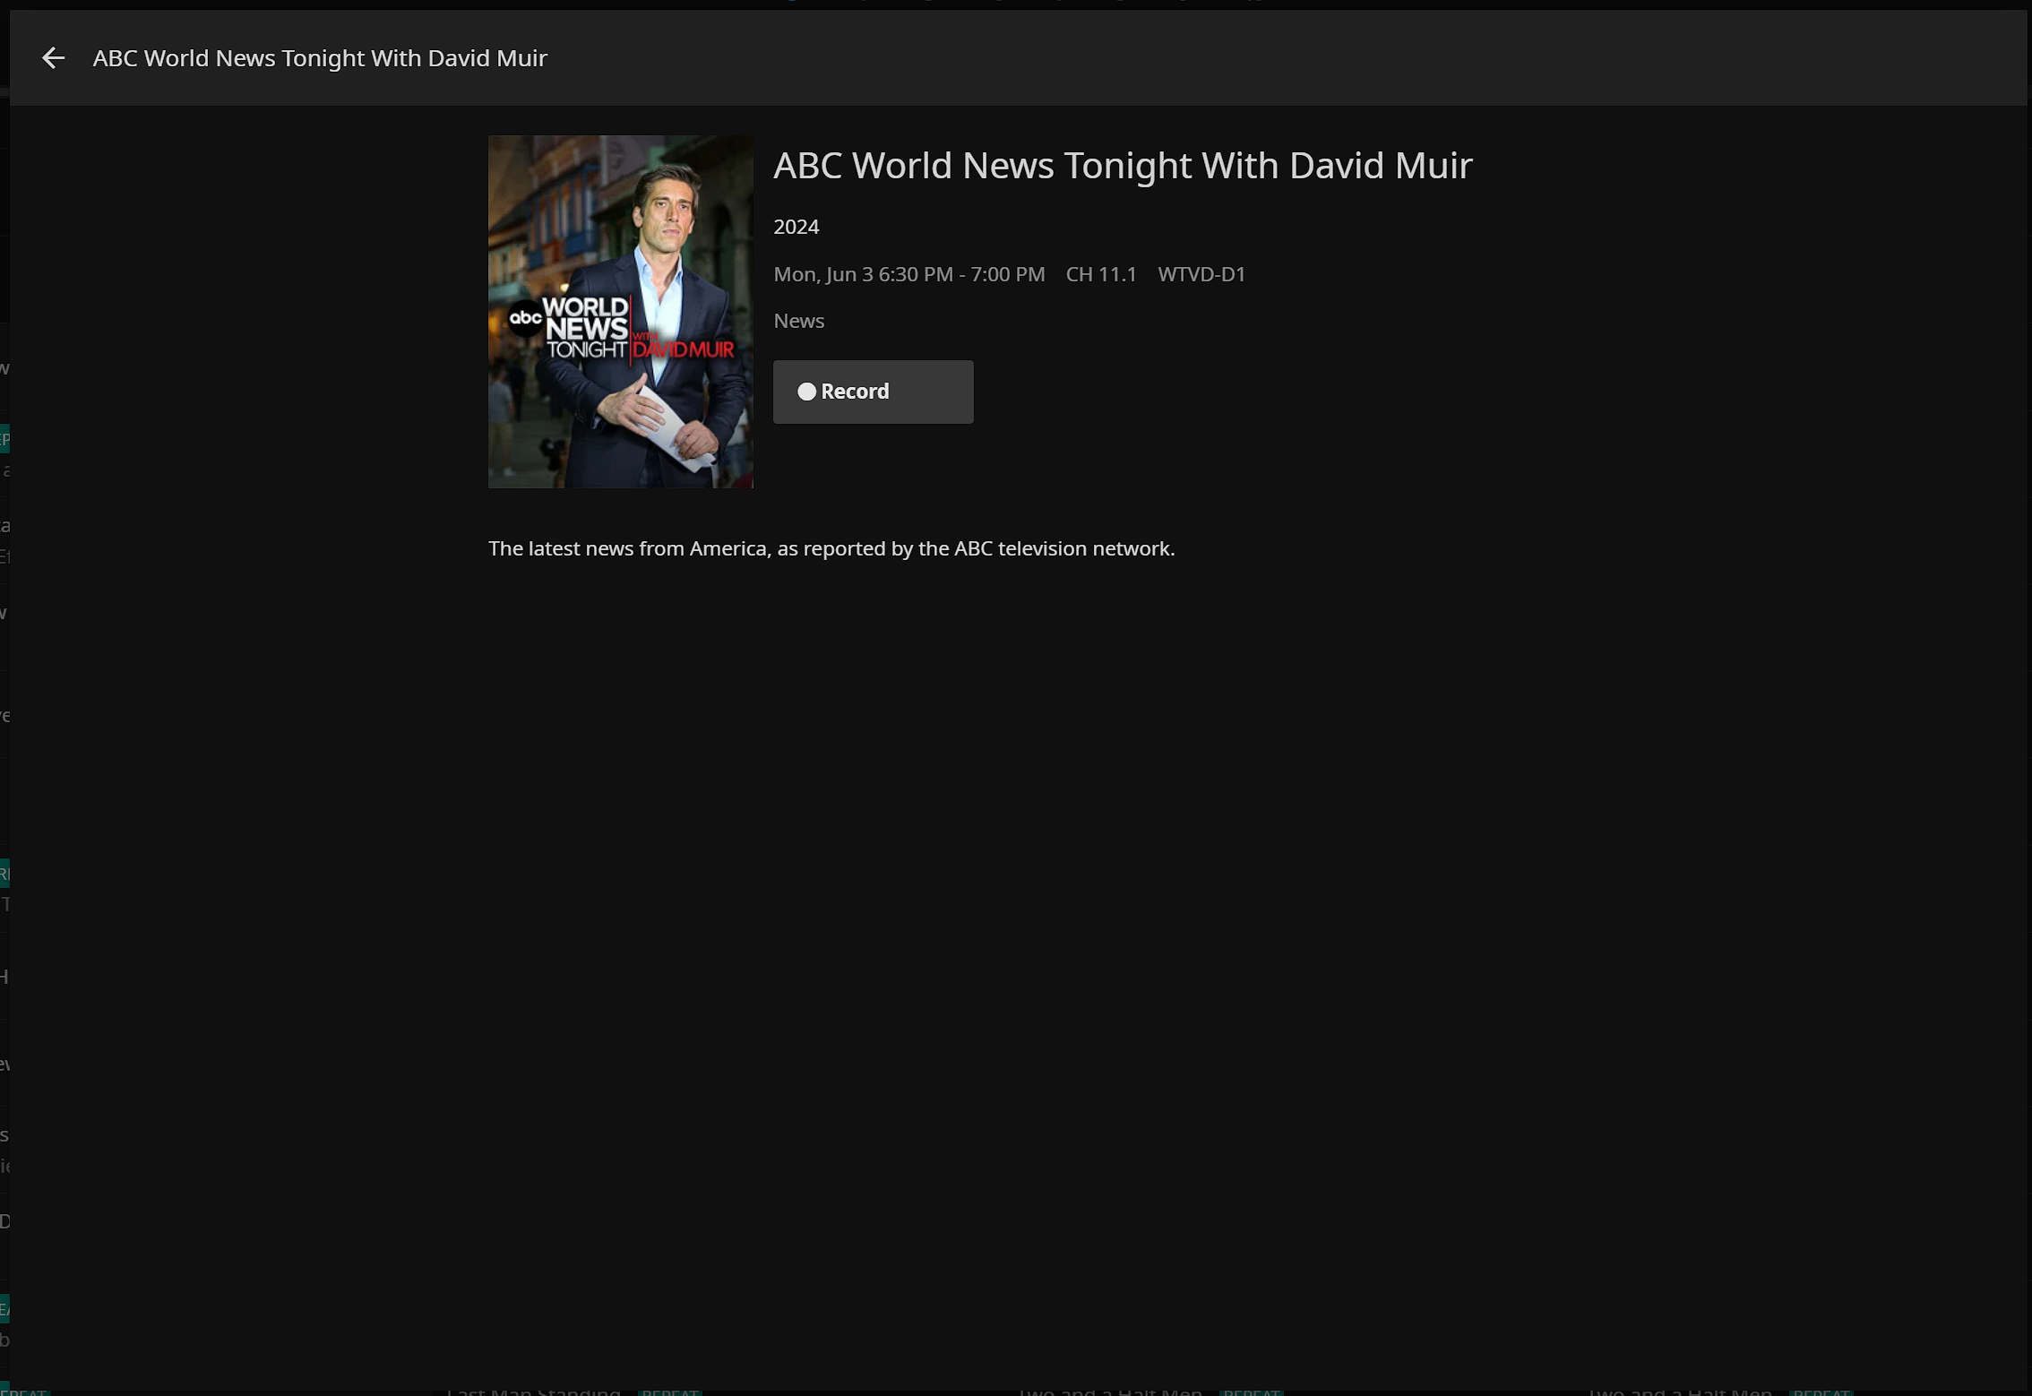Viewport: 2032px width, 1396px height.
Task: Click the Mon, Jun 3 airing time
Action: click(x=908, y=274)
